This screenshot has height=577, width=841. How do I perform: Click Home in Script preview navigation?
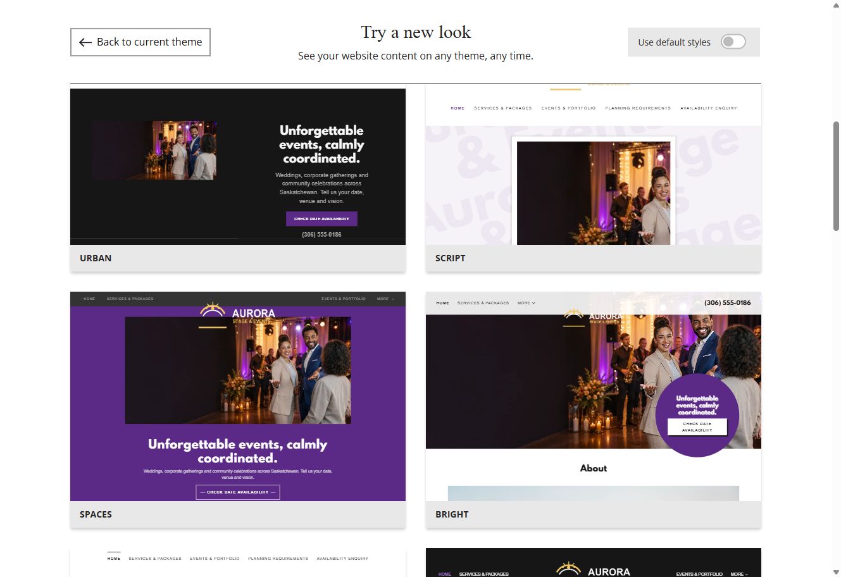(458, 108)
